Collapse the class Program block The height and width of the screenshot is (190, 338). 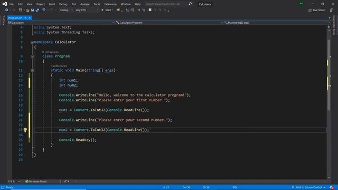[32, 56]
